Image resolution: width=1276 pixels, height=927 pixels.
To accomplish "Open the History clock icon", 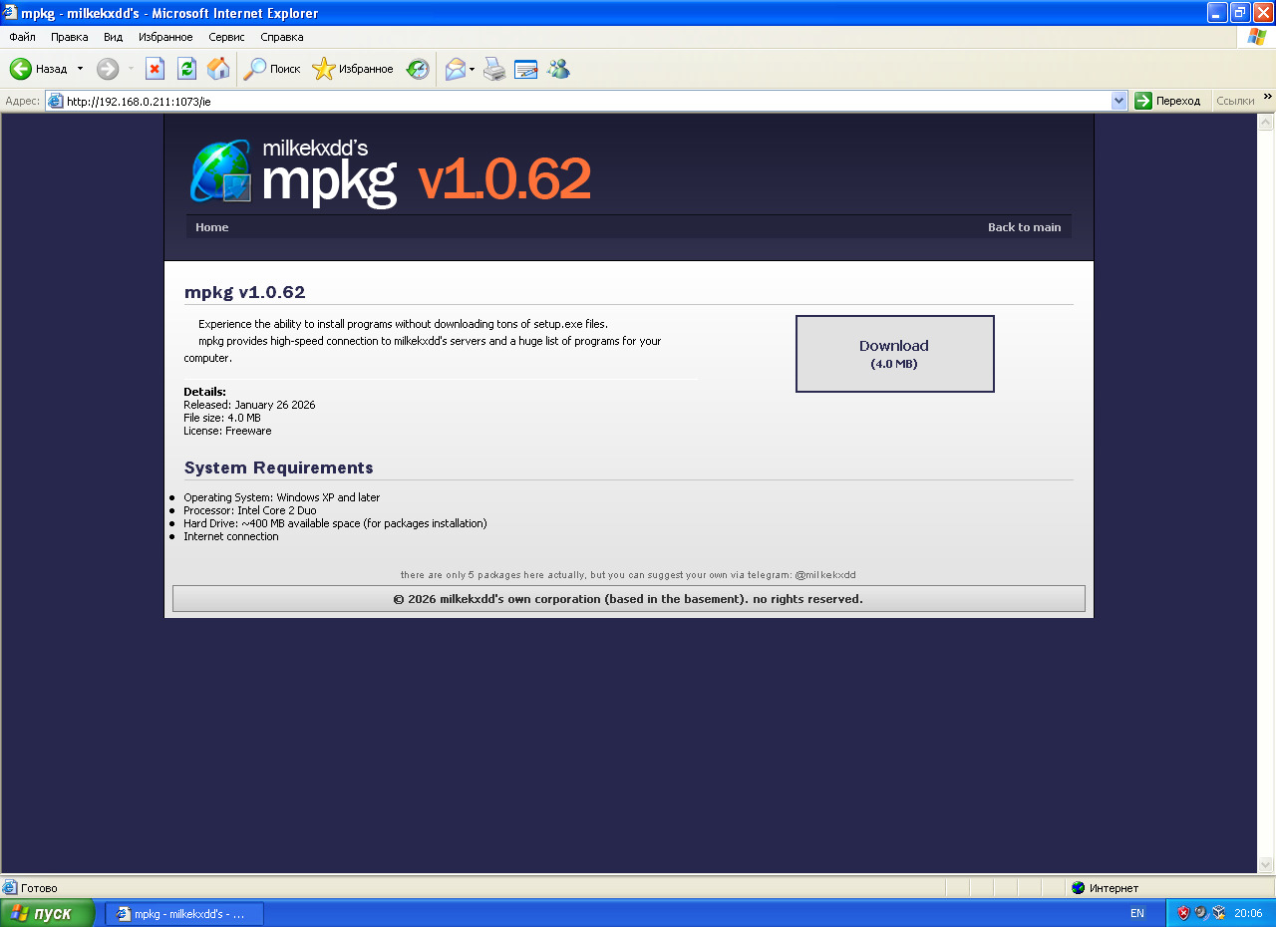I will [x=418, y=69].
